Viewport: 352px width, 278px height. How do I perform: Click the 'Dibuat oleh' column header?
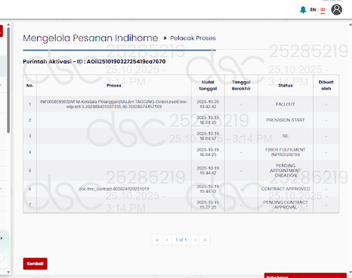[x=326, y=85]
